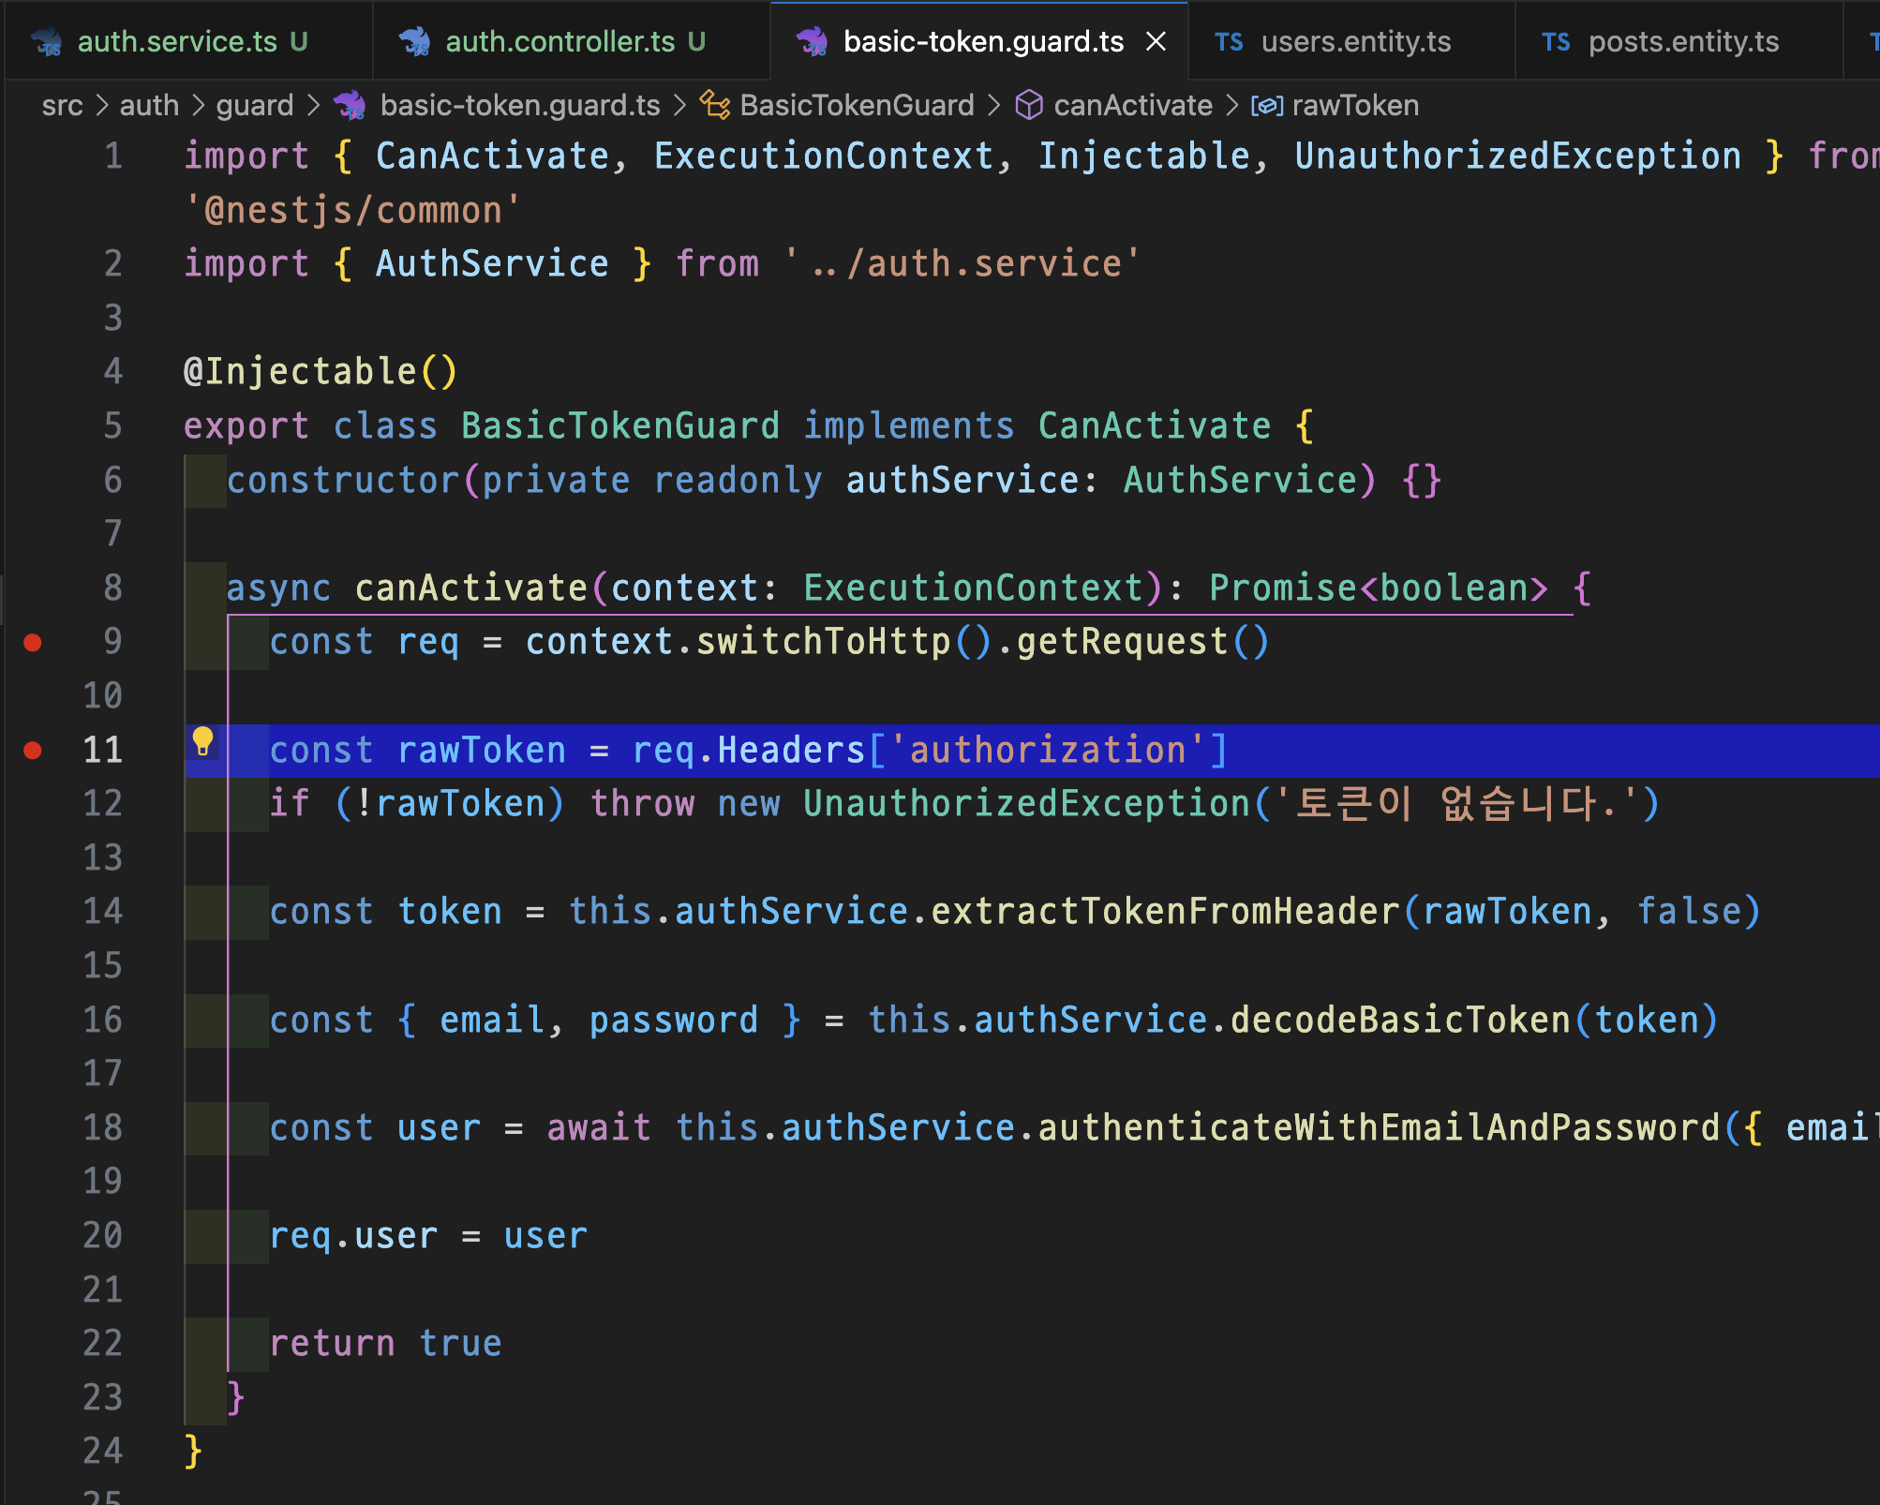The height and width of the screenshot is (1505, 1880).
Task: Click line number 14 in the gutter
Action: pyautogui.click(x=102, y=912)
